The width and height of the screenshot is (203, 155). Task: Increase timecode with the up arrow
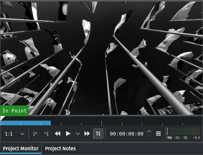pos(149,132)
